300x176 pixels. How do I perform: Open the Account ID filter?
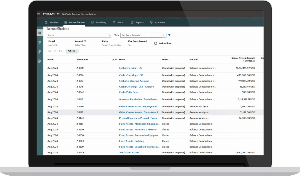point(81,43)
